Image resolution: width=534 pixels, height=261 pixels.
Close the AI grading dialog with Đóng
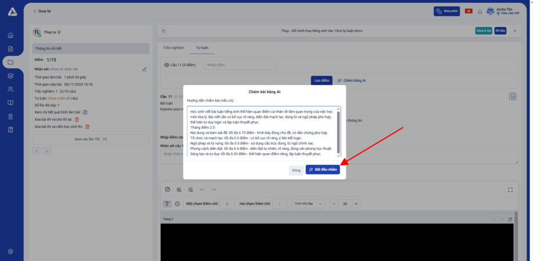point(296,170)
